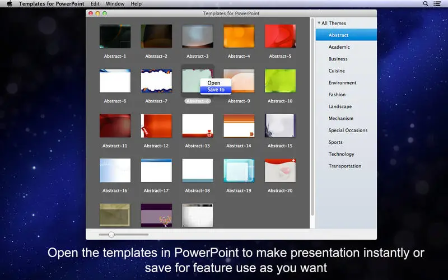Image resolution: width=448 pixels, height=280 pixels.
Task: Select the Abstract theme category
Action: click(346, 35)
